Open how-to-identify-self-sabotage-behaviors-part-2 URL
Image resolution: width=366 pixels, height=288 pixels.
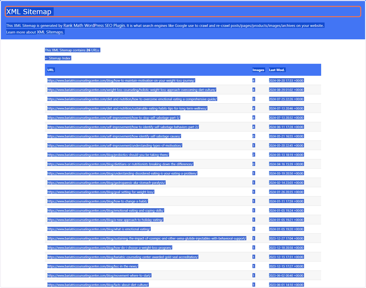point(123,127)
